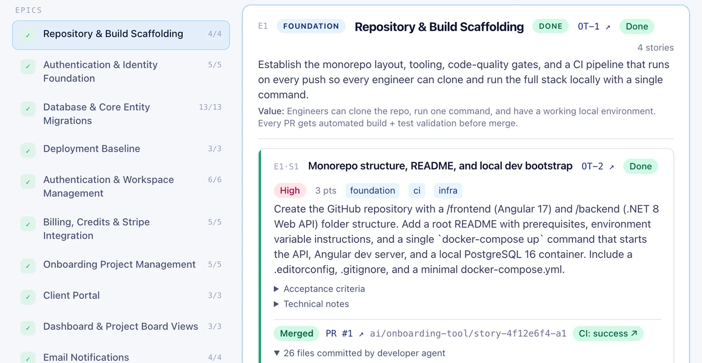
Task: Expand the Acceptance criteria section
Action: pos(319,289)
